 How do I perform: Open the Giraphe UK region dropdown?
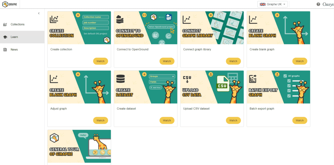tap(272, 4)
